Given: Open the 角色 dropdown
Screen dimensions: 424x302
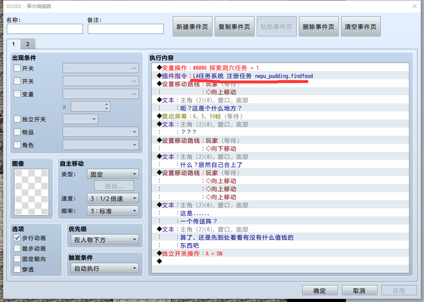Looking at the screenshot, I should point(101,145).
